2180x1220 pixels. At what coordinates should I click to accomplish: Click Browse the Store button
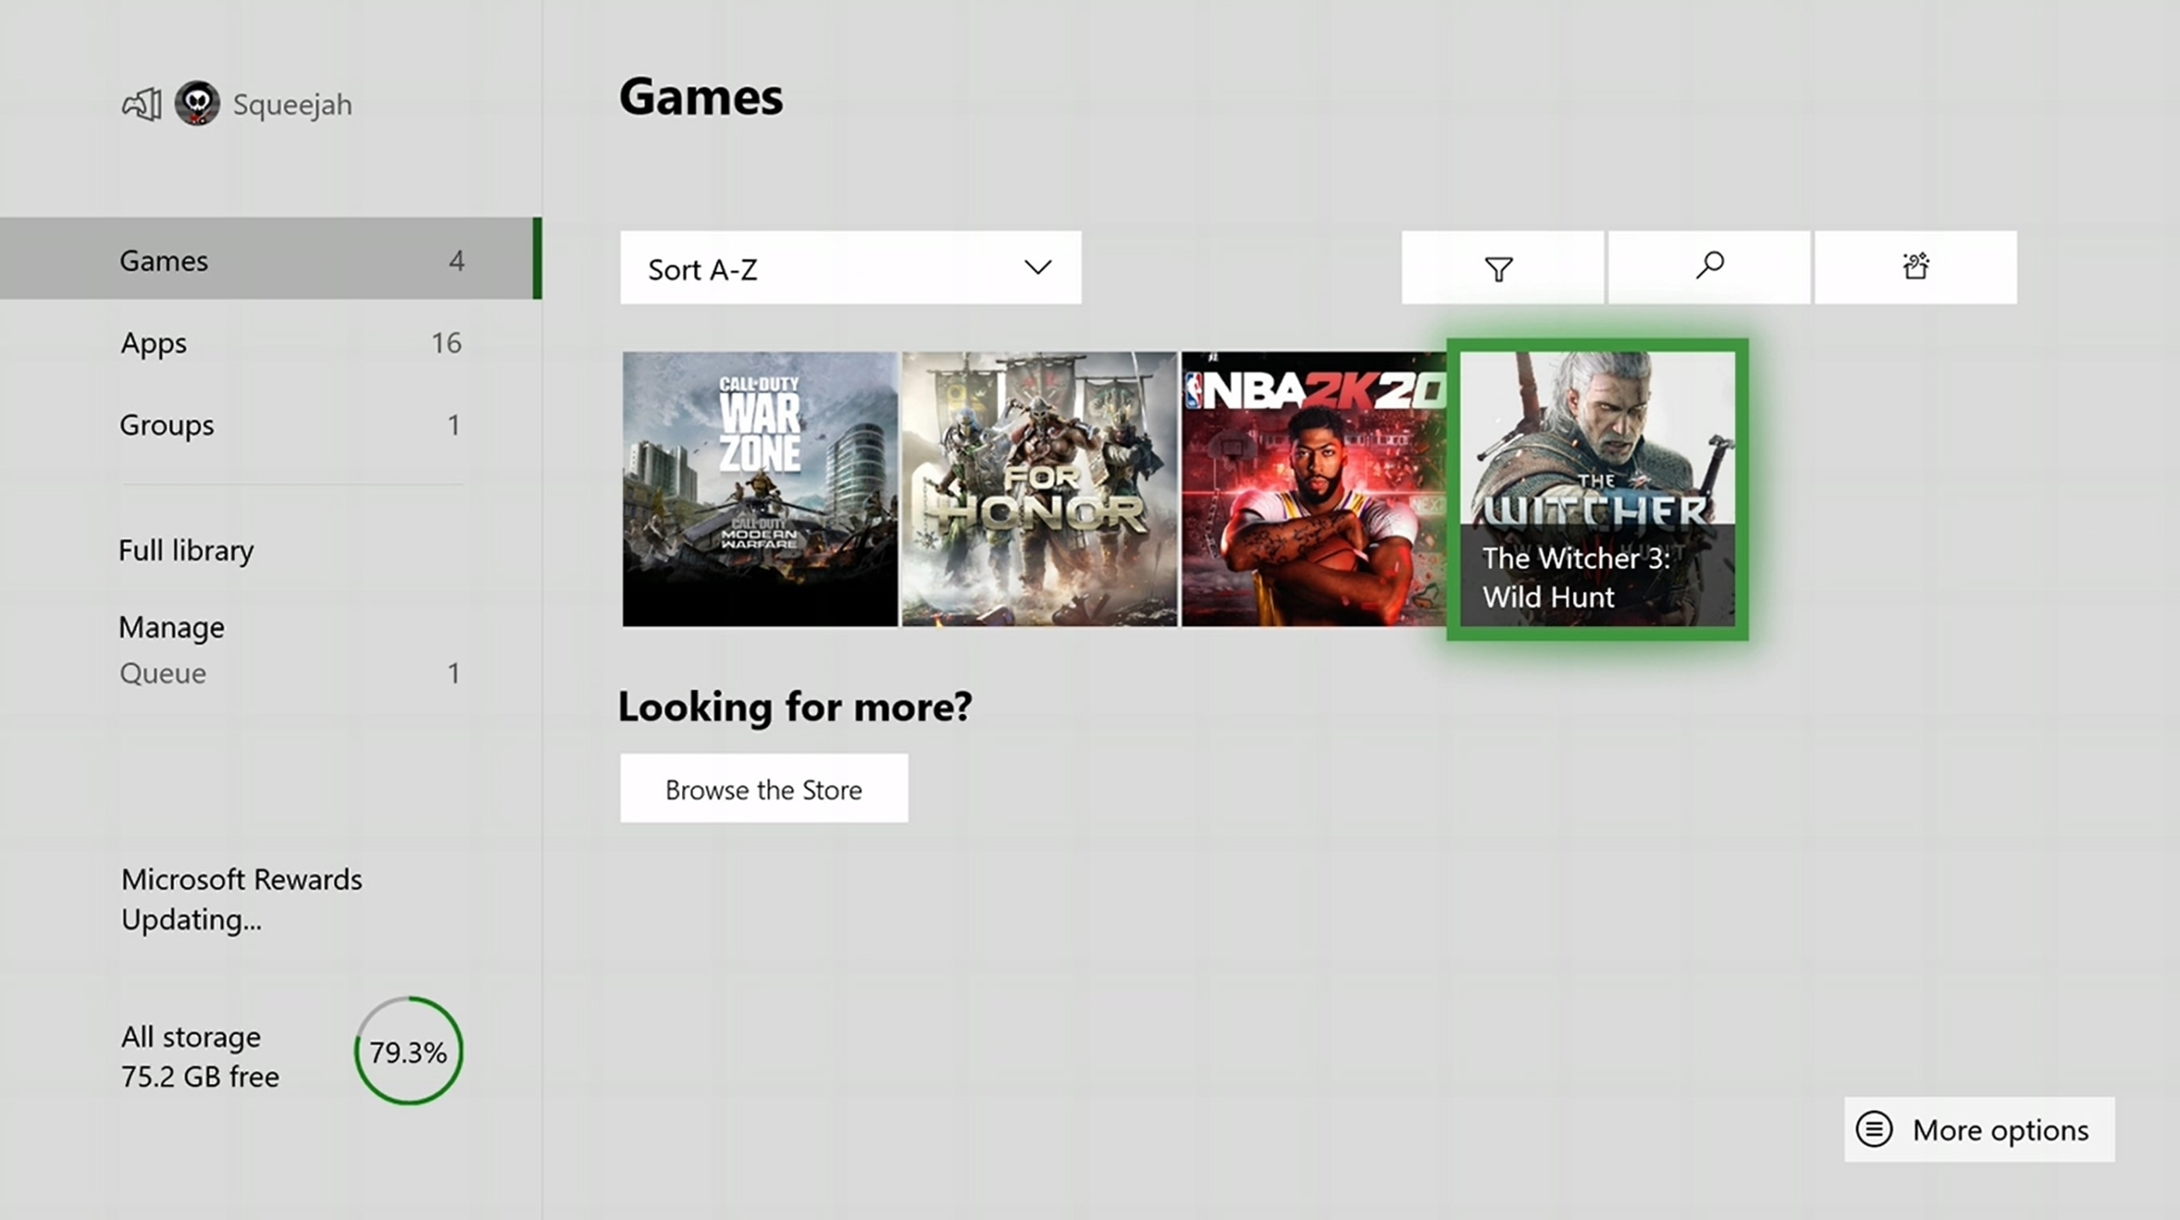764,789
